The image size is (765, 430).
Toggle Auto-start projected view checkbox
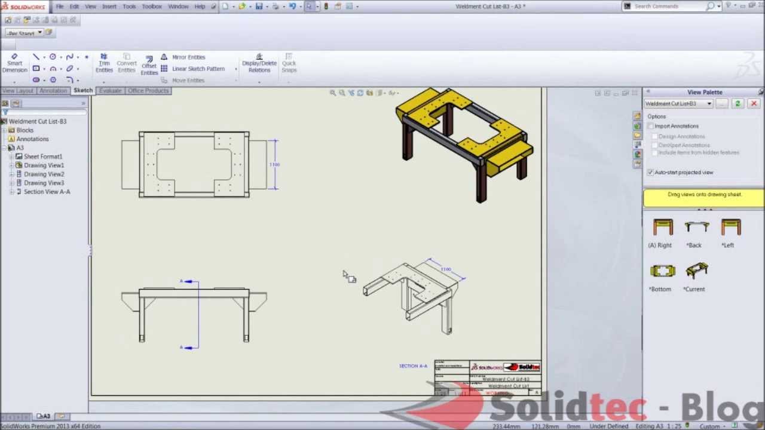tap(650, 172)
